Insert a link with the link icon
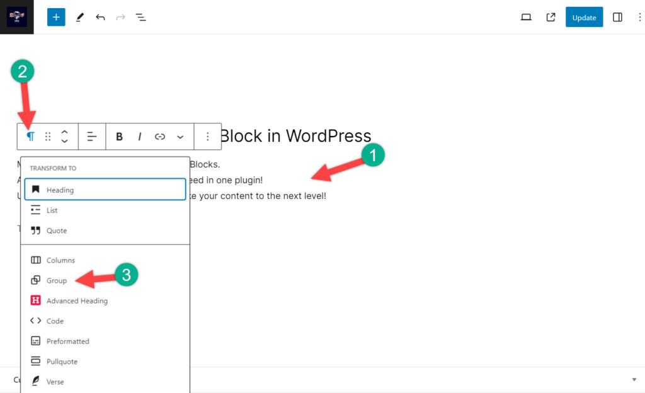Screen dimensions: 645x393 click(159, 137)
